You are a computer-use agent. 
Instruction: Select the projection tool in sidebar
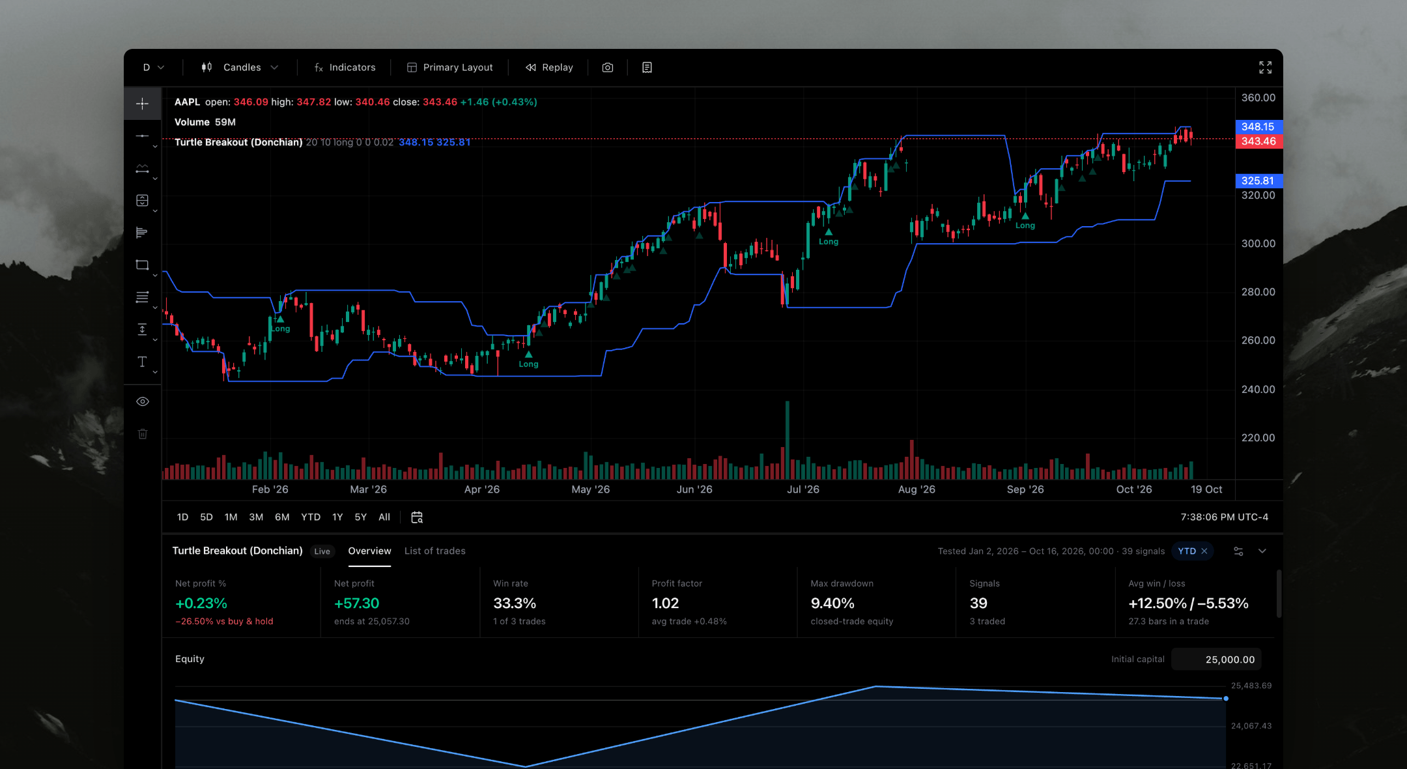point(142,200)
